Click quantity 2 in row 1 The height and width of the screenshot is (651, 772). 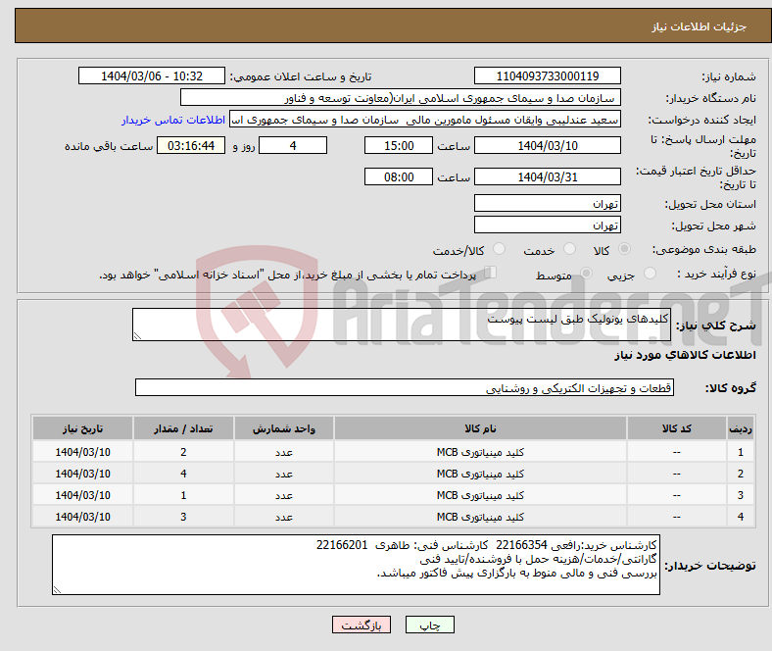click(x=183, y=452)
